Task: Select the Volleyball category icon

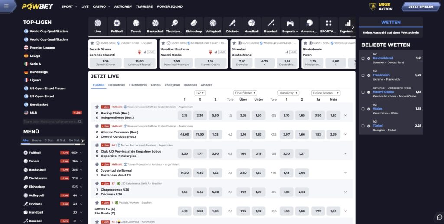Action: pos(213,26)
